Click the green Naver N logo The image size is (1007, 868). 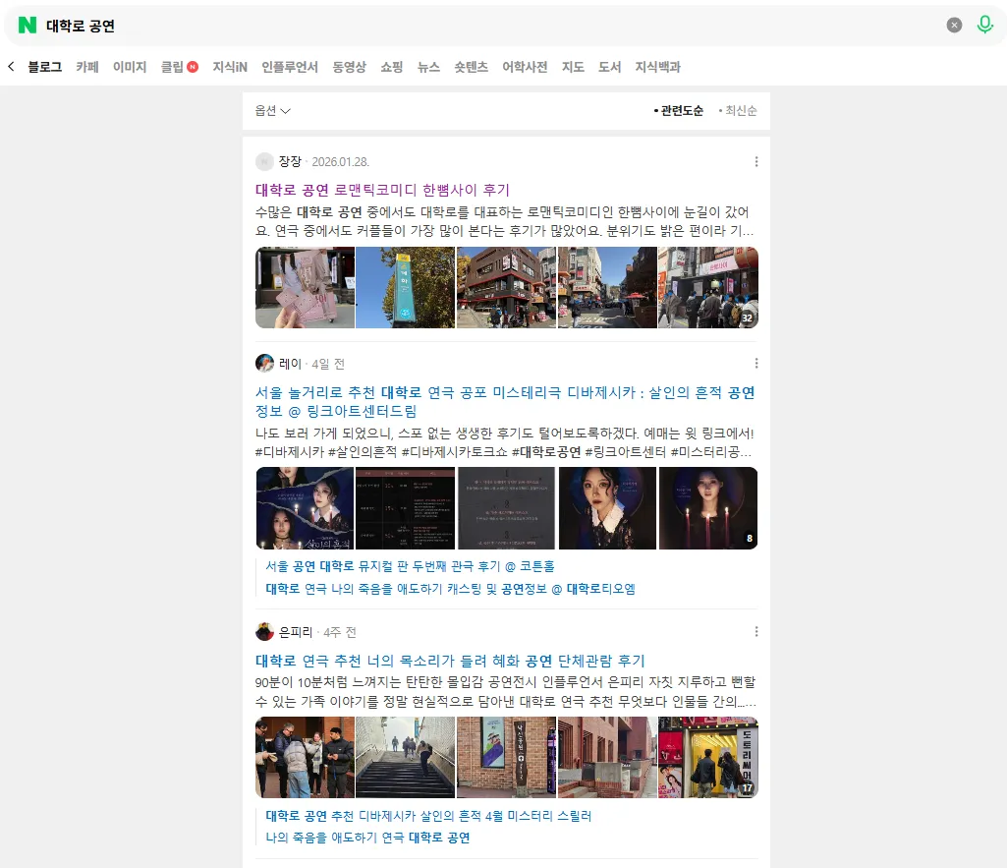[28, 25]
